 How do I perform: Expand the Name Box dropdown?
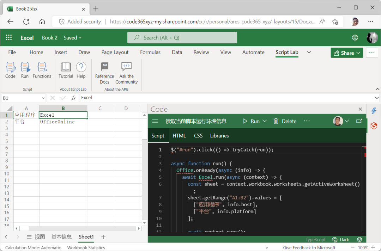click(43, 98)
